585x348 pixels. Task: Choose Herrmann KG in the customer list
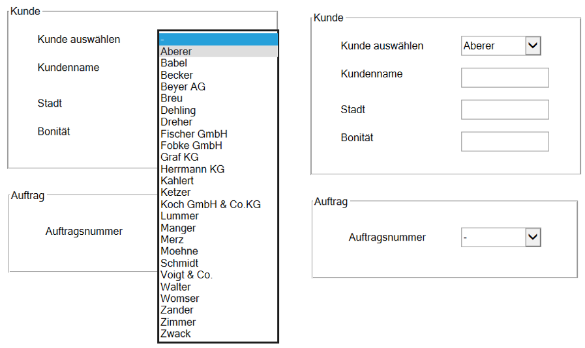click(218, 169)
